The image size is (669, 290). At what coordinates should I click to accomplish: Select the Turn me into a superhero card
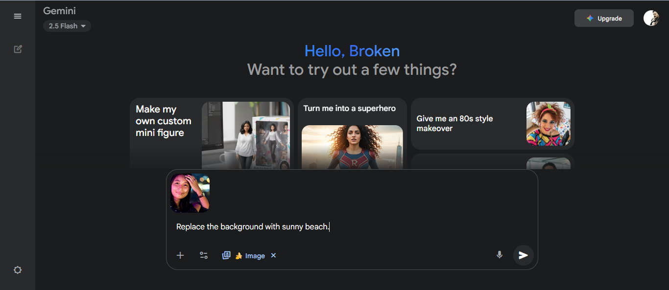[x=352, y=134]
